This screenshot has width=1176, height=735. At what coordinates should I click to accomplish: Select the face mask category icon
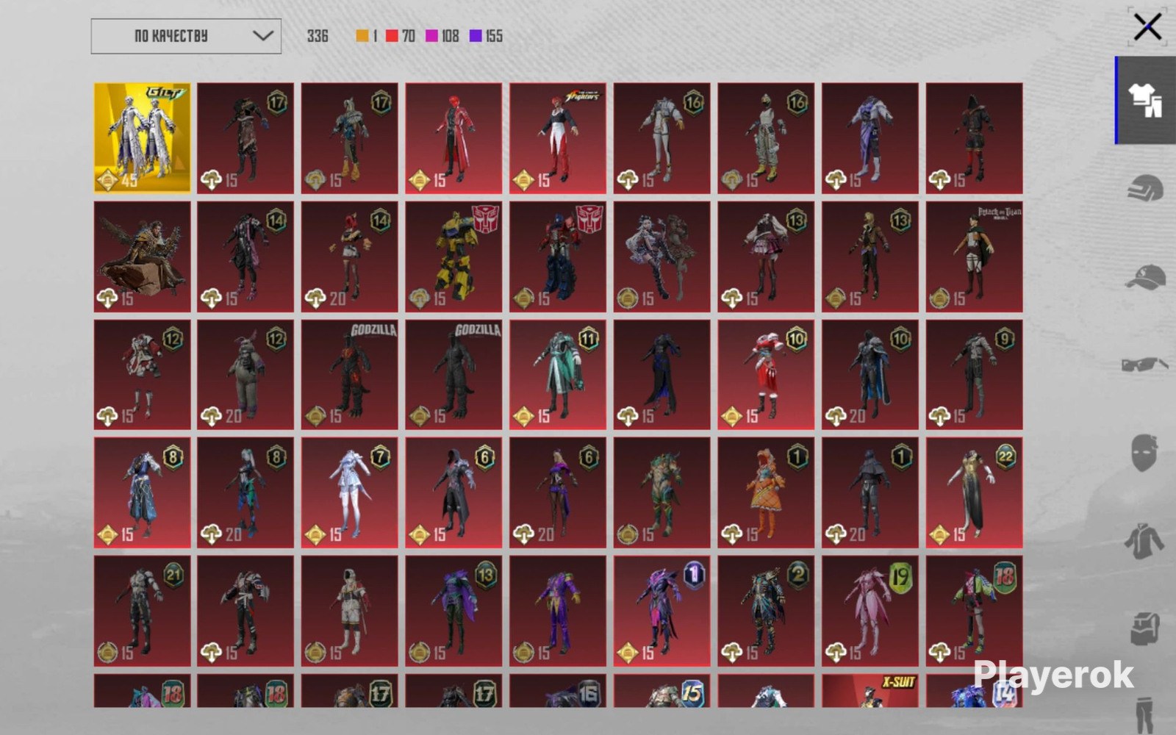(x=1144, y=452)
